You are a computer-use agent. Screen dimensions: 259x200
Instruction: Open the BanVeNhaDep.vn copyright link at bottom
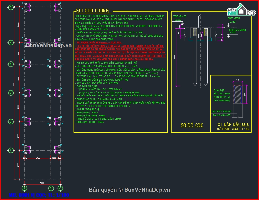click(x=129, y=190)
